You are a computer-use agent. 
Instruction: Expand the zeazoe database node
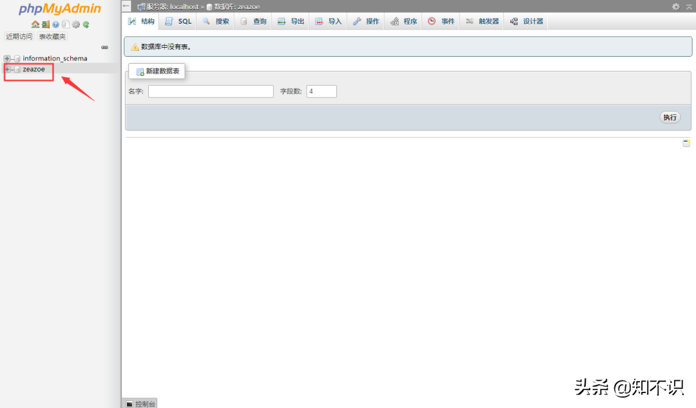point(6,69)
